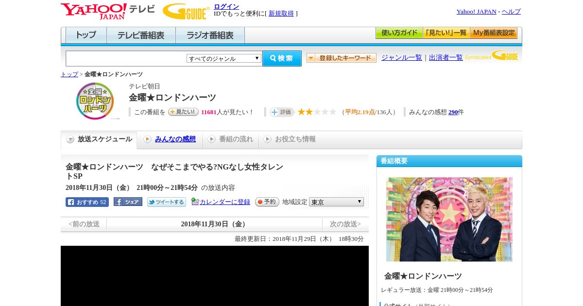Expand the すべてのジャンル genre dropdown
583x306 pixels.
(224, 58)
